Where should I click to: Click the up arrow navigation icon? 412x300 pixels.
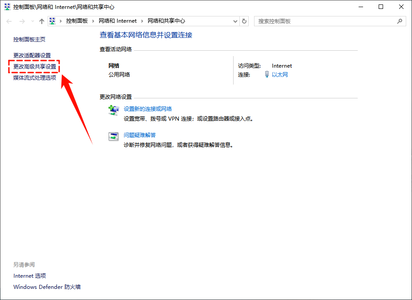click(x=41, y=21)
